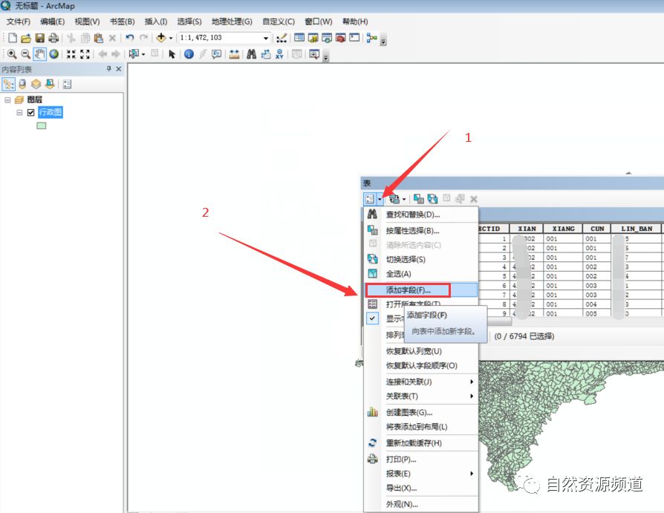The height and width of the screenshot is (513, 664).
Task: Save the map with the floppy icon
Action: (x=40, y=38)
